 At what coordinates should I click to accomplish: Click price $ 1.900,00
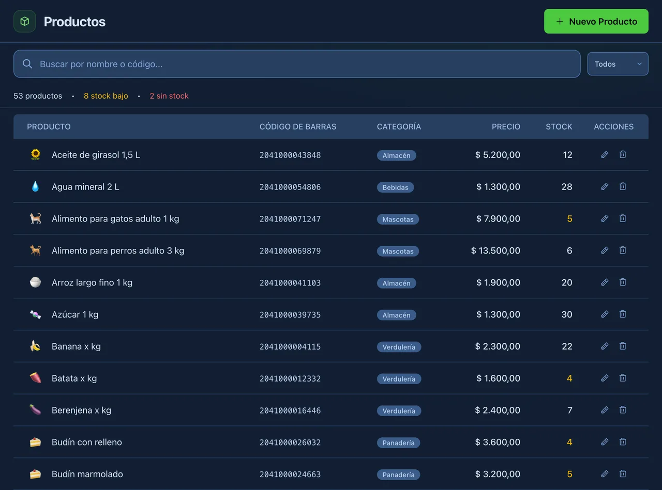498,282
